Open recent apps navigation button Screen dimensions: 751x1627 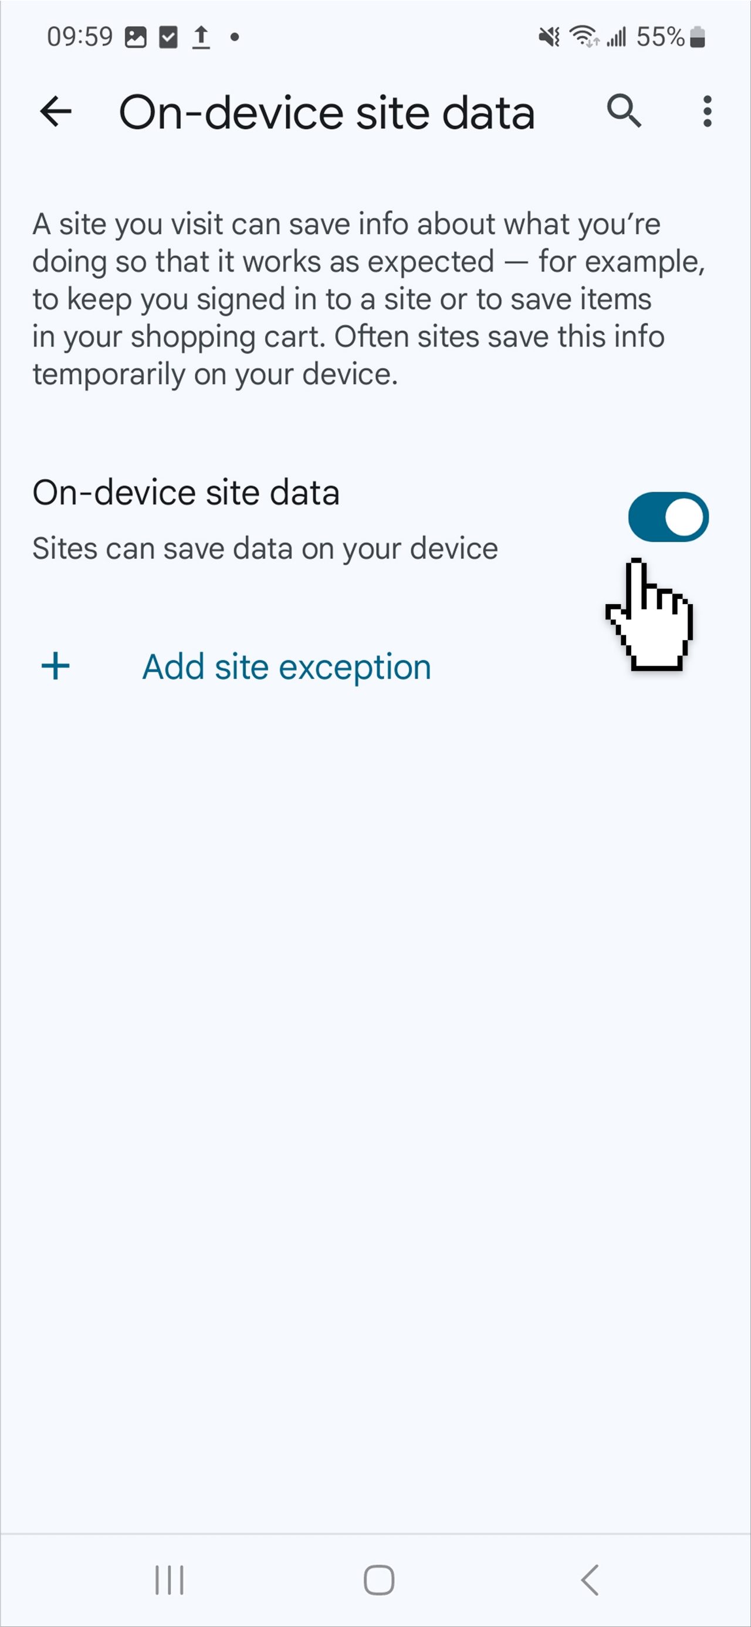click(x=169, y=1580)
